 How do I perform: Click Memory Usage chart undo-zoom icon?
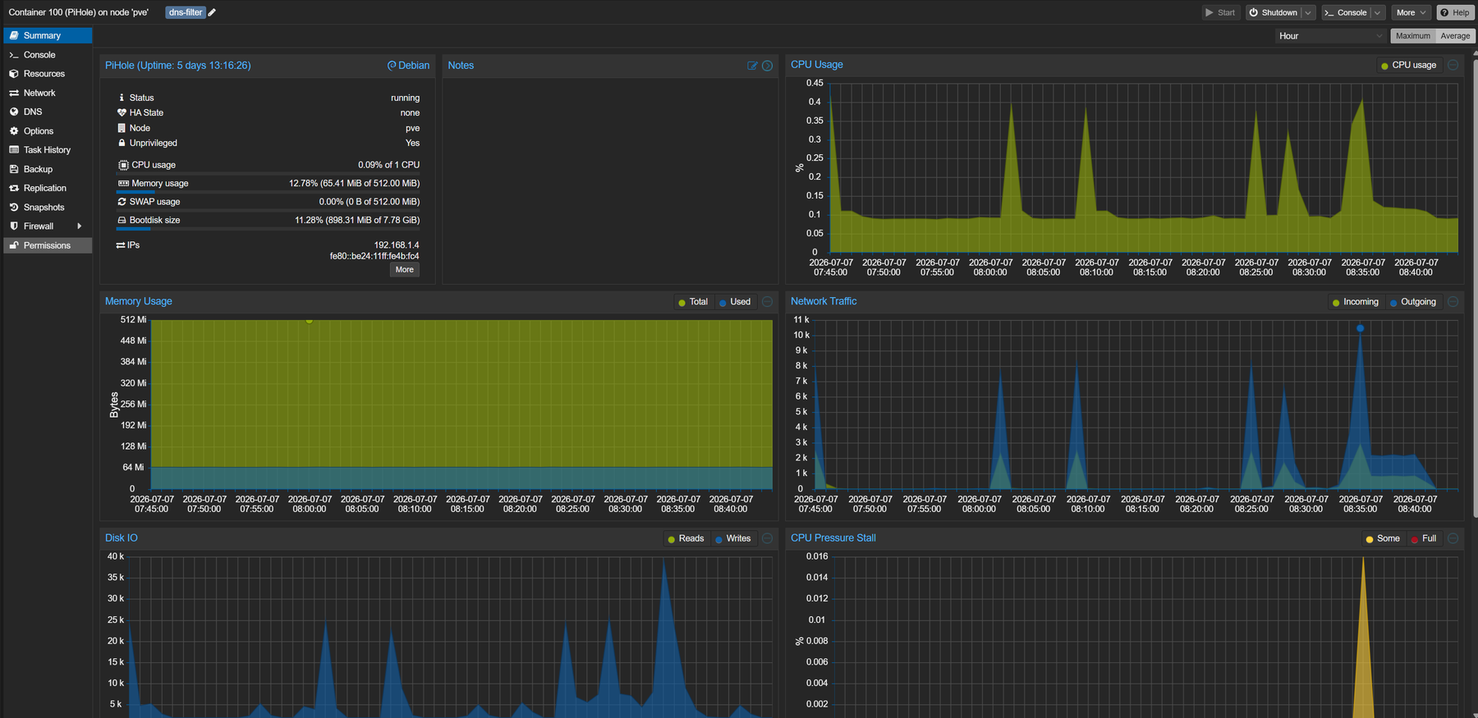(x=767, y=302)
